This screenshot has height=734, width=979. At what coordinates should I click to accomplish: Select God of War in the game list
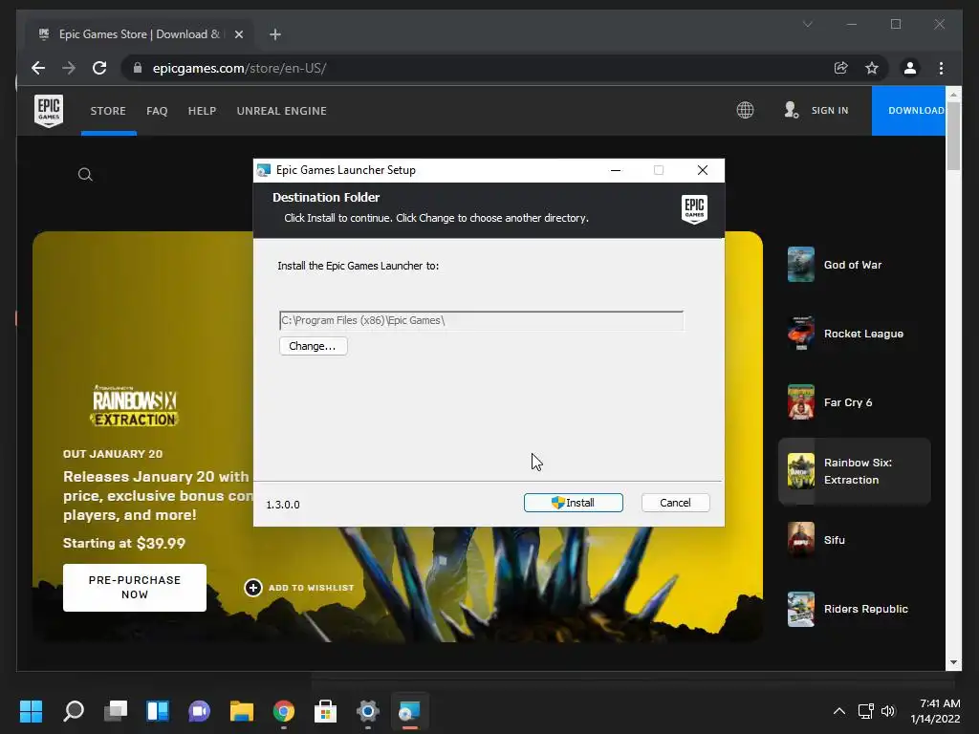854,265
